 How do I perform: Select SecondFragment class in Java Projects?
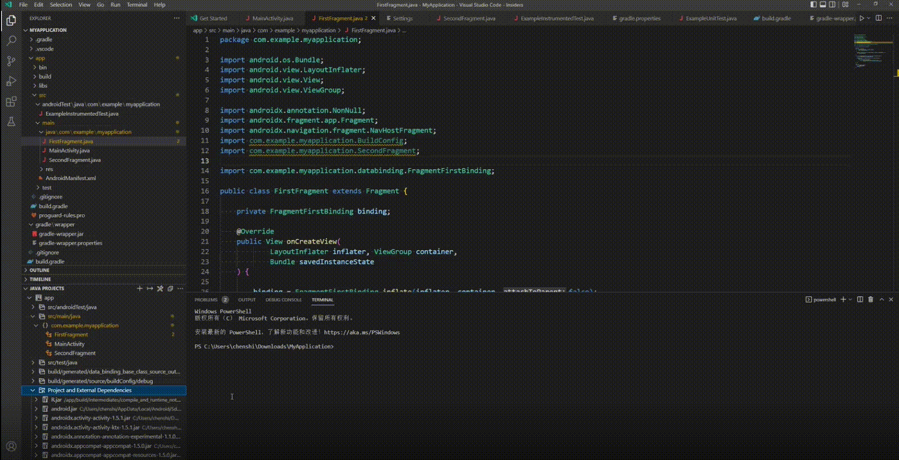coord(75,353)
